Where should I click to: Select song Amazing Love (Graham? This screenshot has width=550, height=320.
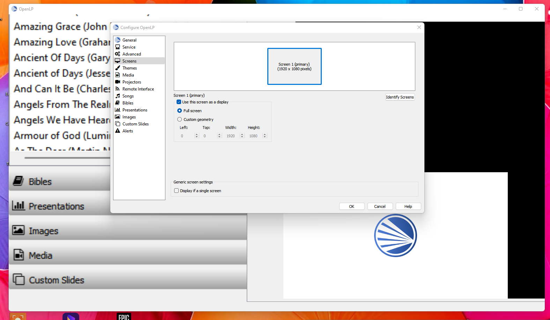point(62,42)
